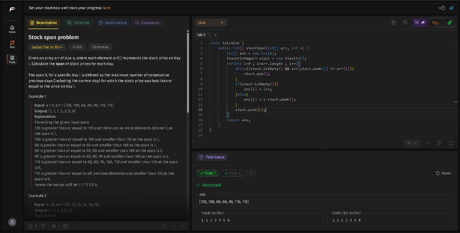
Task: Report a bug with the bug icon
Action: [x=54, y=226]
